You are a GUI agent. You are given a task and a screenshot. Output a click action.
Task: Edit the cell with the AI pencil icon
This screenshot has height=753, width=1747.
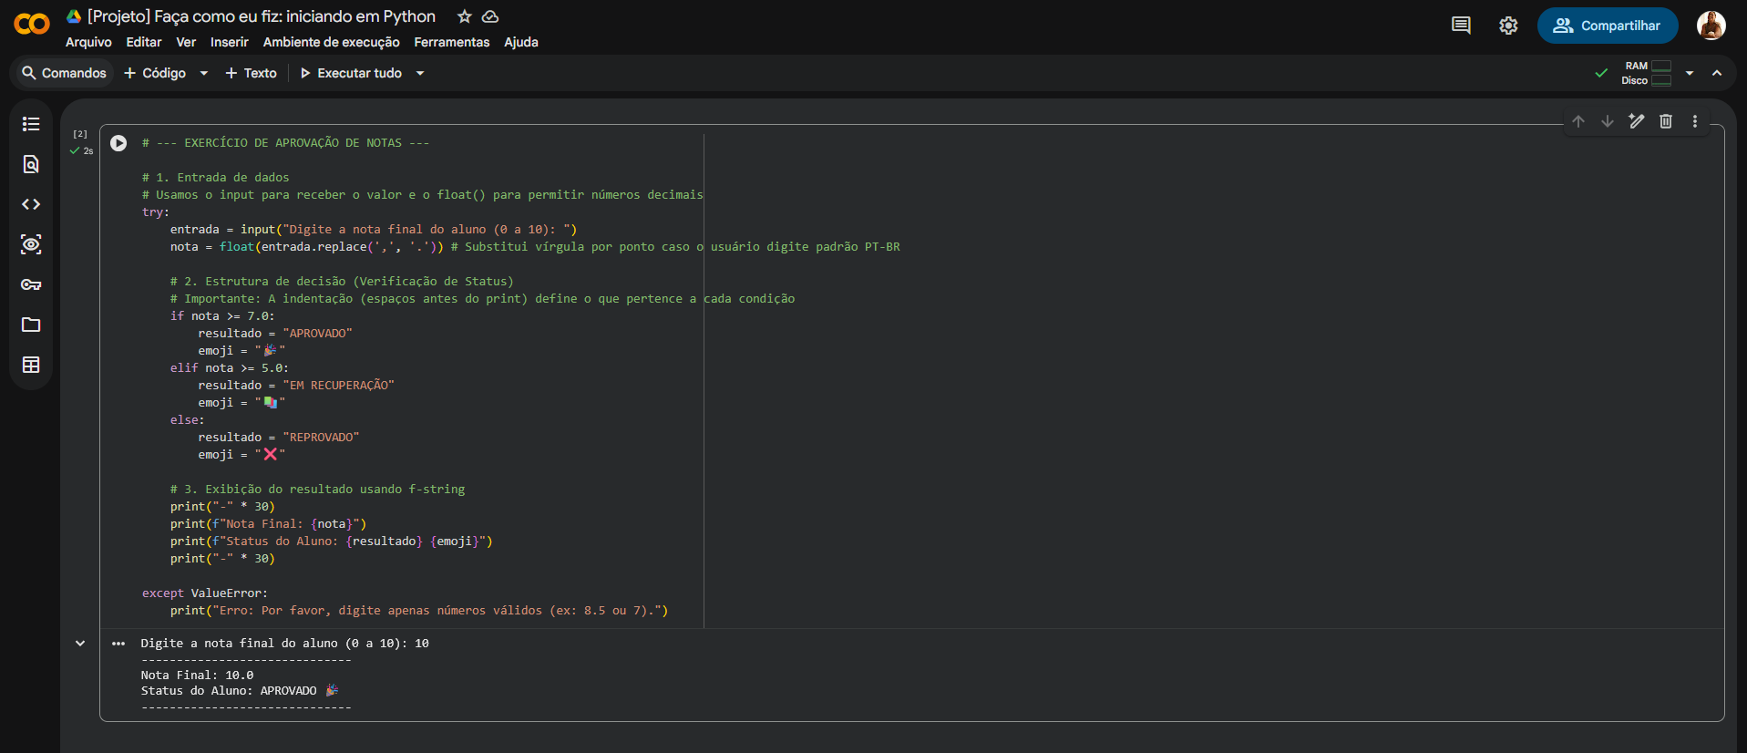(1637, 121)
